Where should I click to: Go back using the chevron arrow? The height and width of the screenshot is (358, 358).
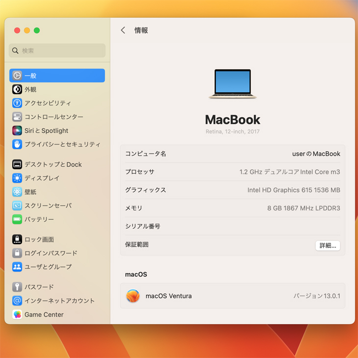click(x=123, y=30)
